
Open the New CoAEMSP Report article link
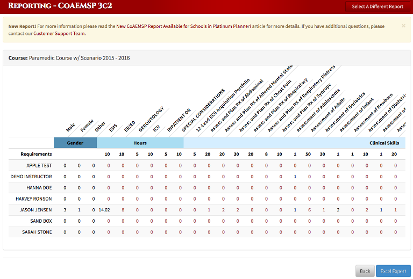point(183,26)
